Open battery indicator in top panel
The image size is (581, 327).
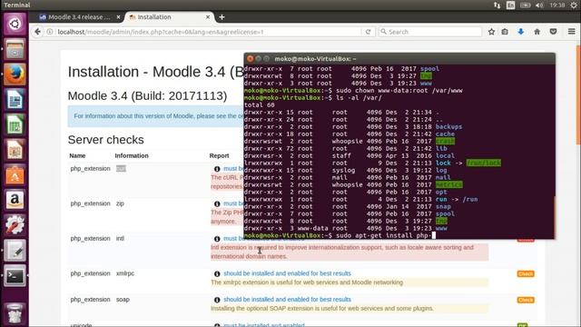coord(525,5)
